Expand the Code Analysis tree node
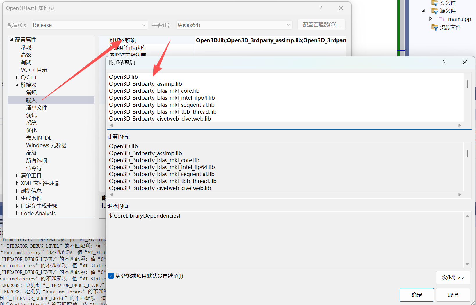Image resolution: width=476 pixels, height=305 pixels. 17,213
